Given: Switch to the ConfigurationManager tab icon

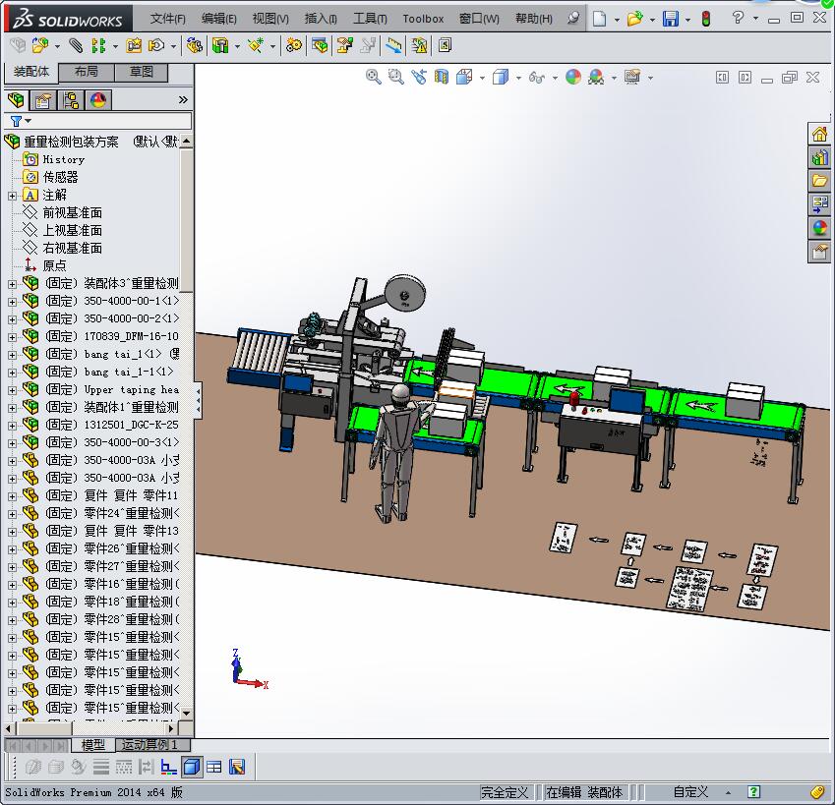Looking at the screenshot, I should click(71, 100).
